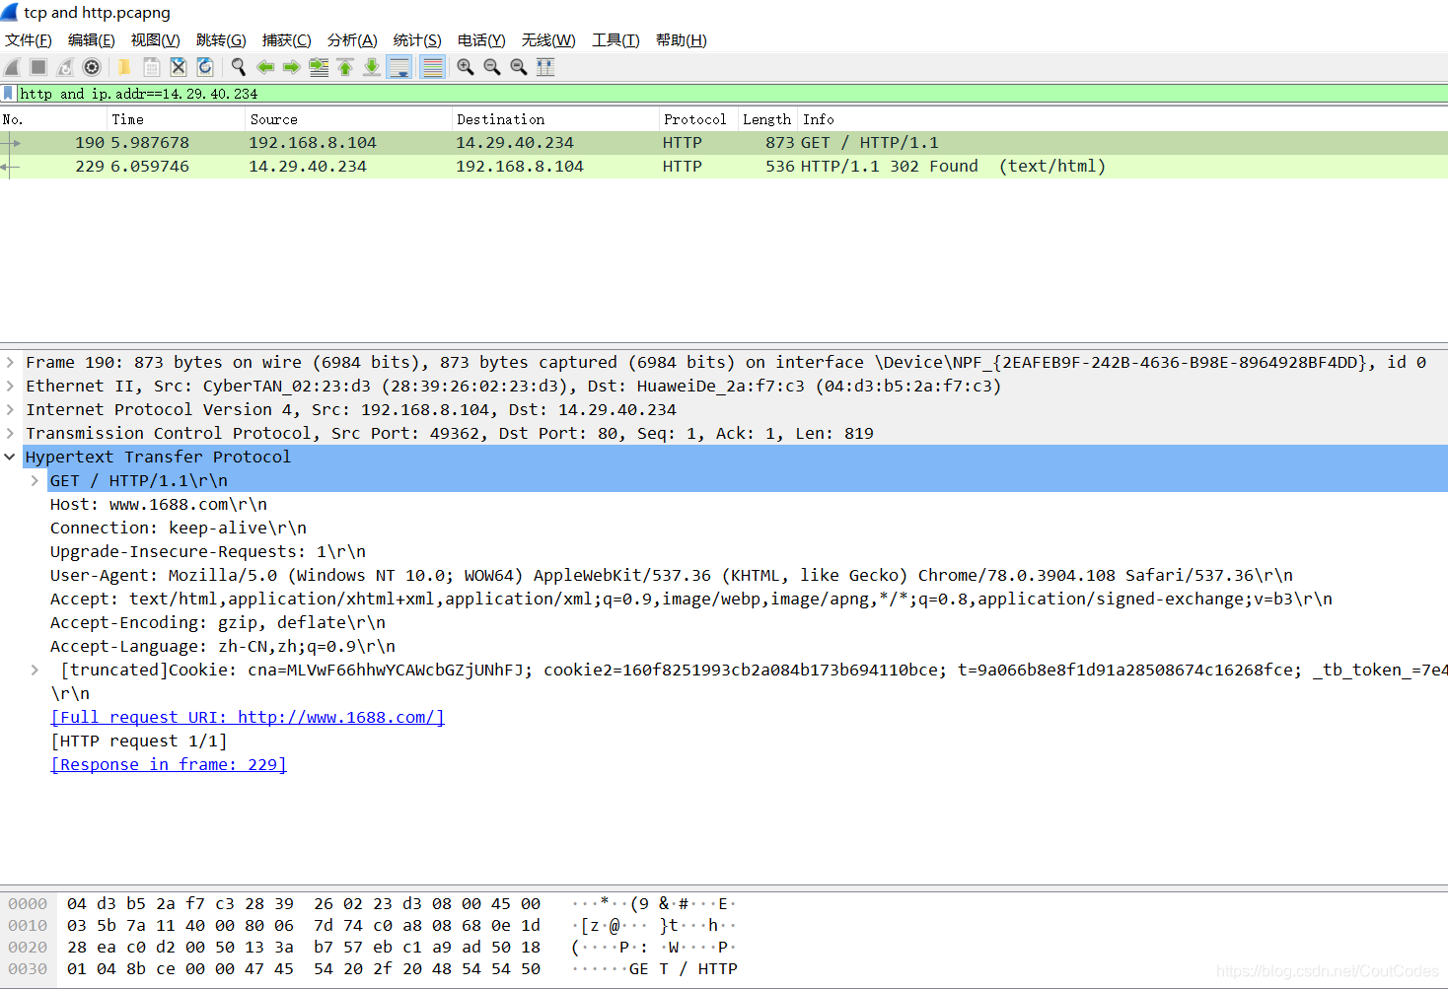Go back to previous packet in history

[x=265, y=67]
